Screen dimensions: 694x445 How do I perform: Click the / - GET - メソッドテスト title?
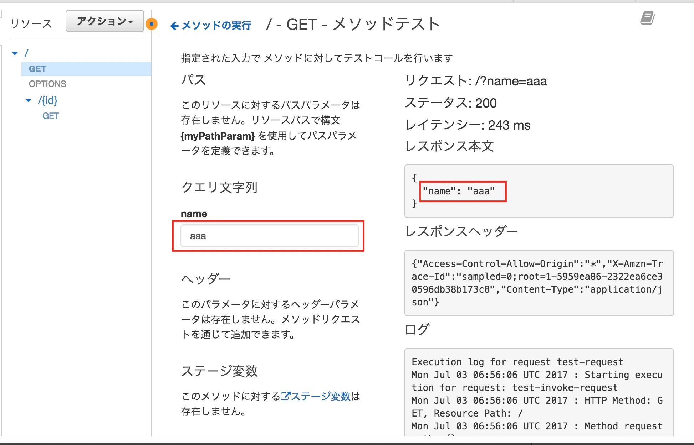tap(353, 24)
